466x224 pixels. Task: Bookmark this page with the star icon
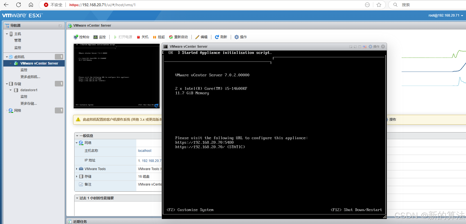pyautogui.click(x=379, y=5)
